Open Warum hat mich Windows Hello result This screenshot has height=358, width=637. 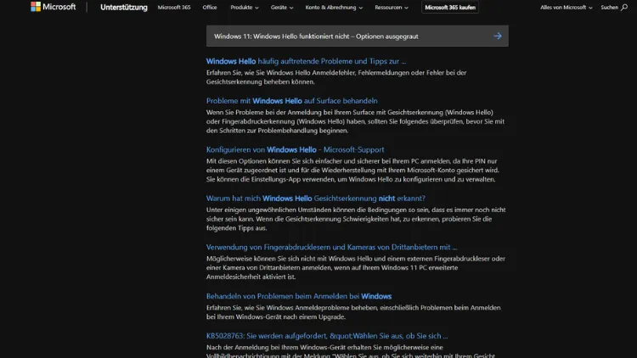point(316,199)
